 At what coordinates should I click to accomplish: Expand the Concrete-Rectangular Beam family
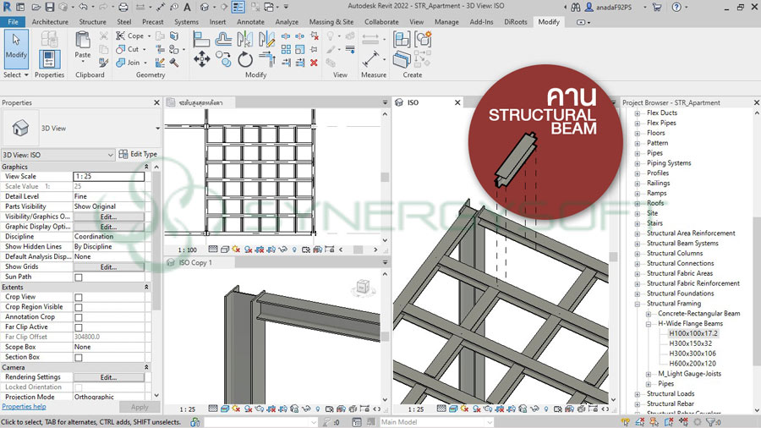pyautogui.click(x=649, y=314)
